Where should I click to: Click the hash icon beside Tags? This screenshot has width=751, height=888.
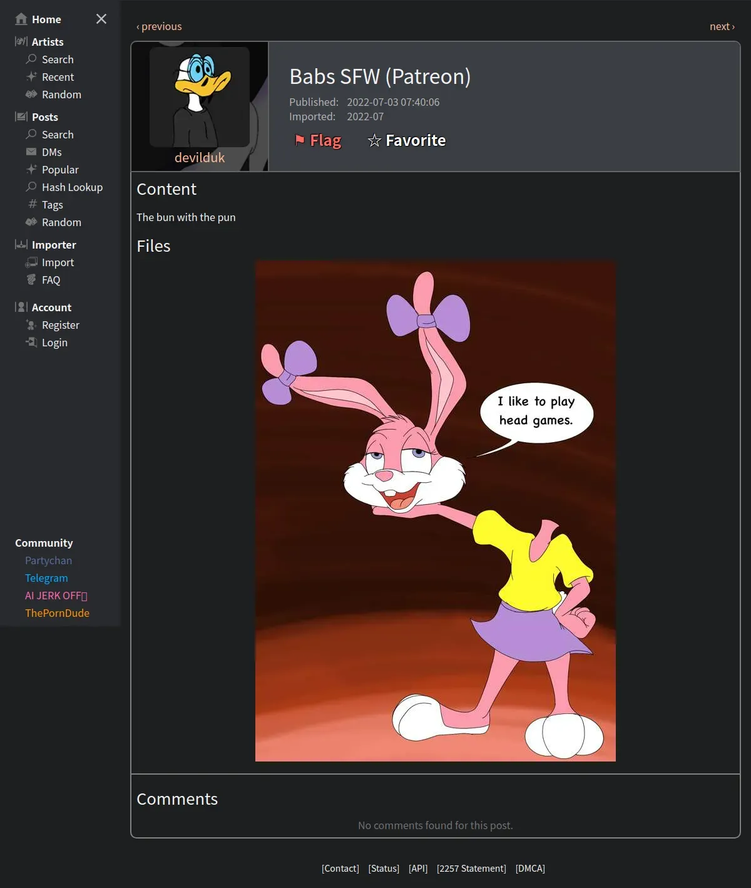(33, 204)
